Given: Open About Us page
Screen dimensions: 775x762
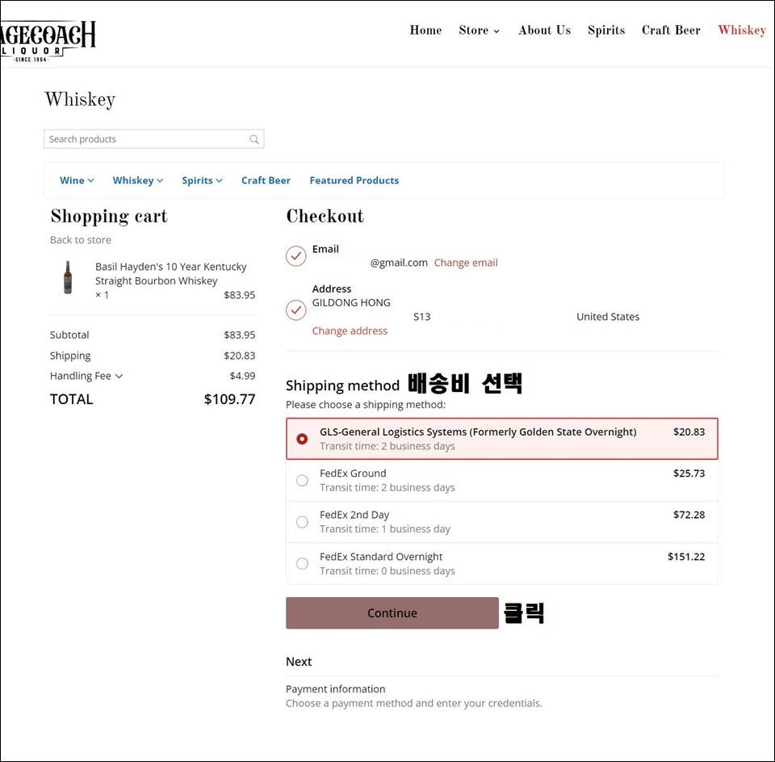Looking at the screenshot, I should pos(545,31).
